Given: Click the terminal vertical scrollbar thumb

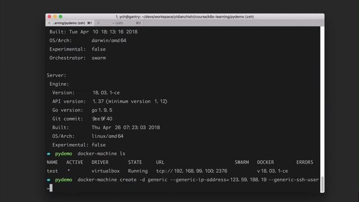Looking at the screenshot, I should (322, 185).
